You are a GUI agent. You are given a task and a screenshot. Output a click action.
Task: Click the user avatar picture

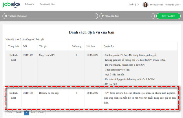[145, 5]
